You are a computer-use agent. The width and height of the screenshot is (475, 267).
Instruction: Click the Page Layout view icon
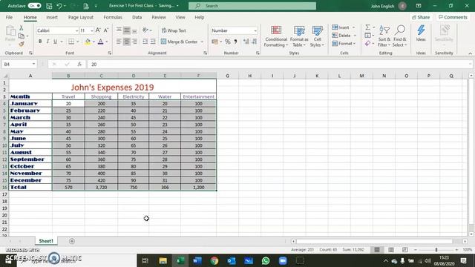point(391,250)
